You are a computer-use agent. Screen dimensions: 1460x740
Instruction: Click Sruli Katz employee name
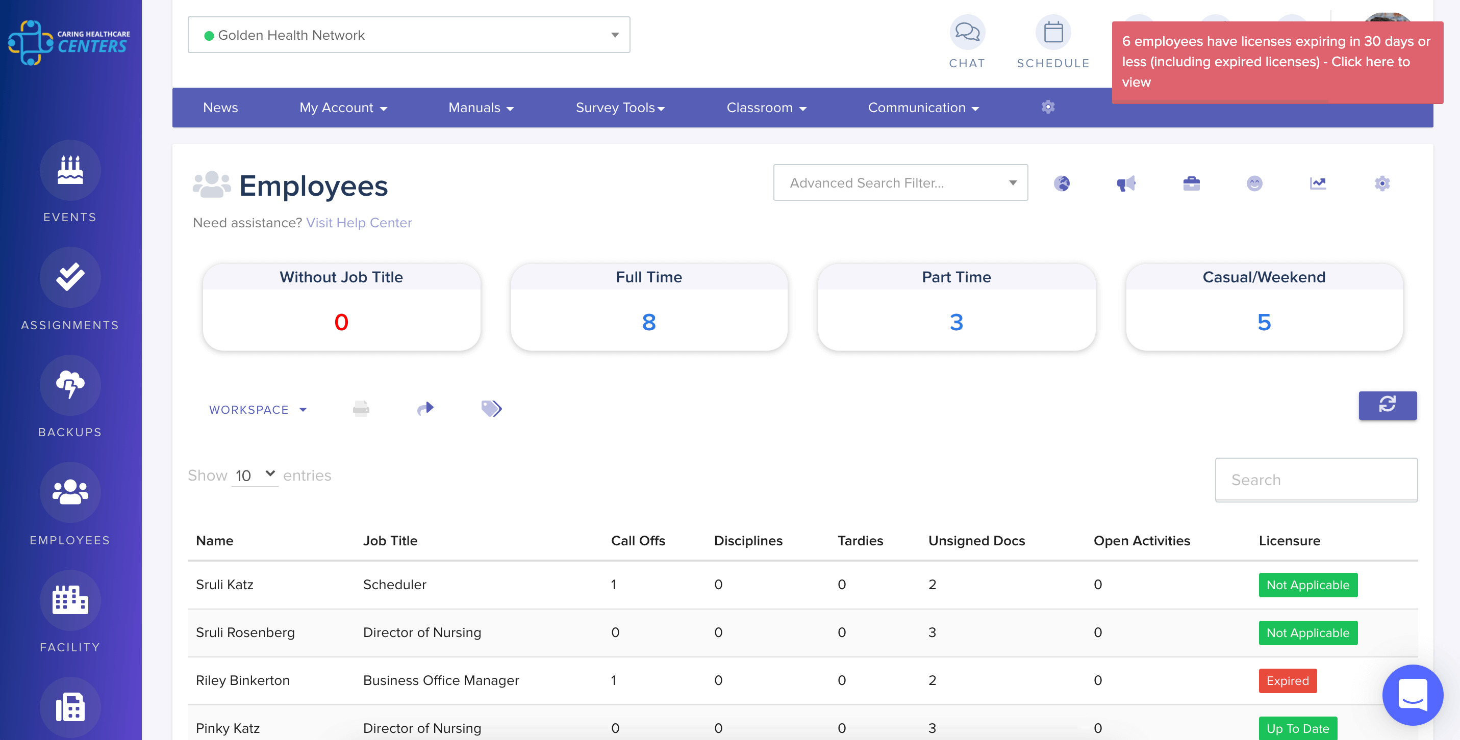(x=224, y=584)
